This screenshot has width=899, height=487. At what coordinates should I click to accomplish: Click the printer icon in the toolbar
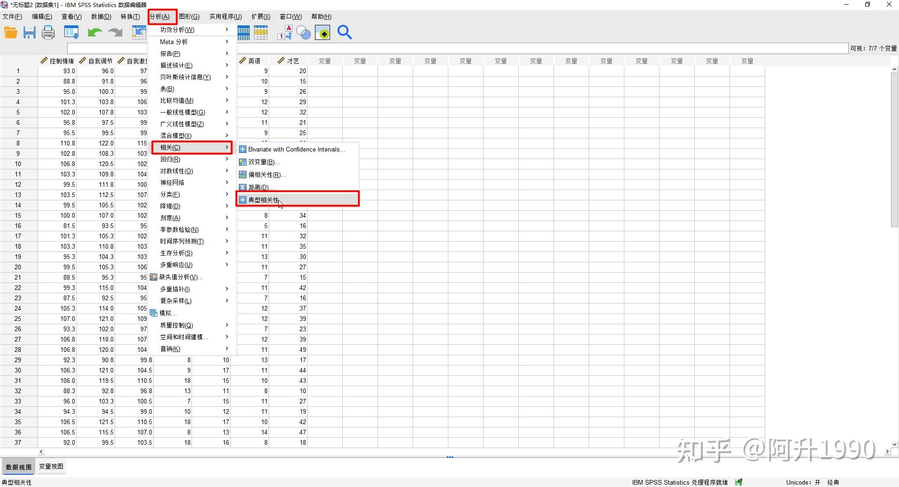(48, 32)
